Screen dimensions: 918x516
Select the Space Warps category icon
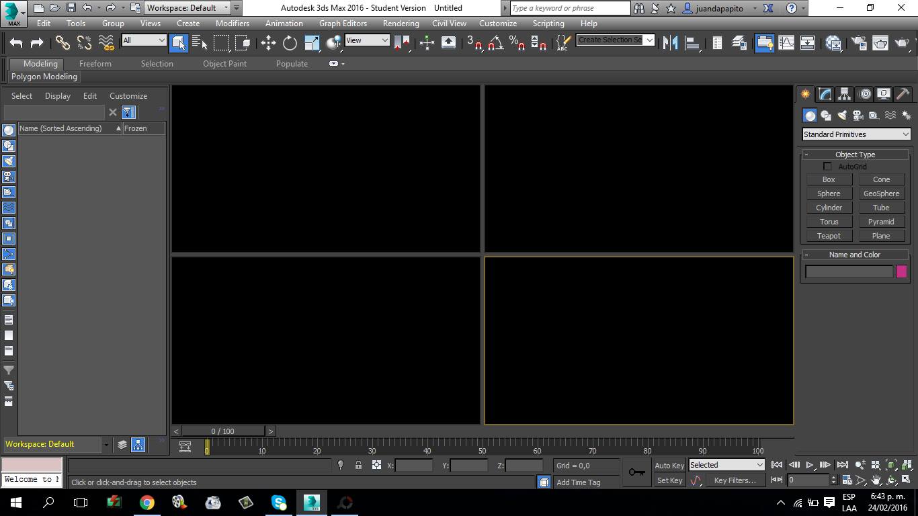point(890,116)
